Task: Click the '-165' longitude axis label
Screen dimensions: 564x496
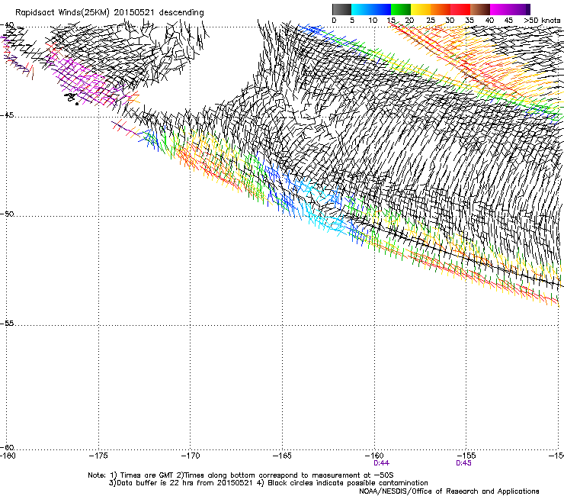Action: point(282,456)
